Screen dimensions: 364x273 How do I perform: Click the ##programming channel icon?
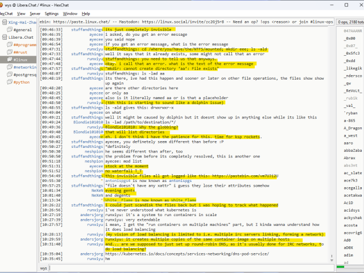tap(10, 44)
